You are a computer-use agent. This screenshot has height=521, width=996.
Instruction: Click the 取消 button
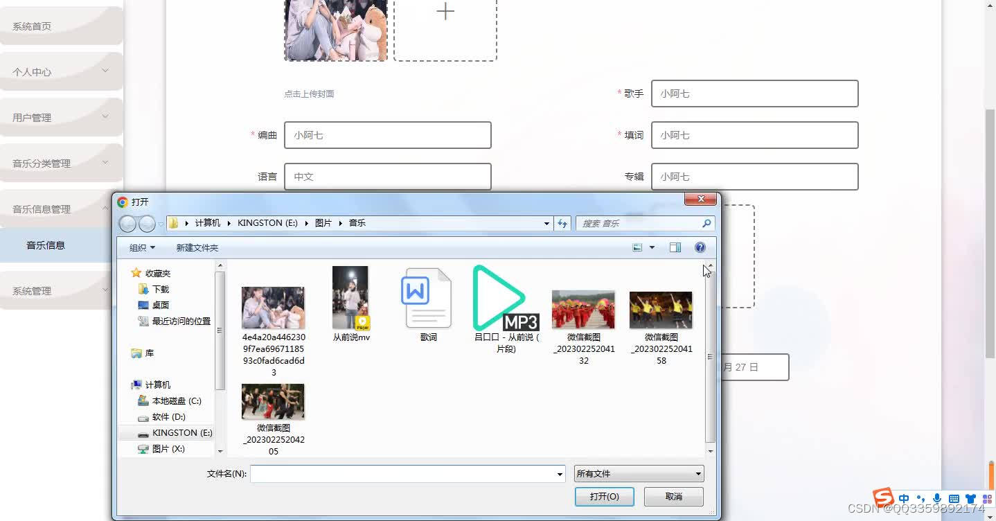click(x=673, y=497)
